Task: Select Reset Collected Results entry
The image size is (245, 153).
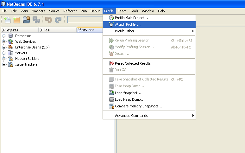Action: (x=149, y=63)
